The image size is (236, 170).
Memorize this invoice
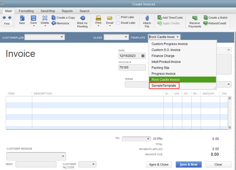pyautogui.click(x=62, y=23)
